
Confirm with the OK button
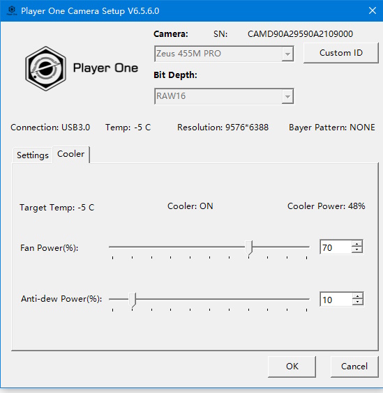pyautogui.click(x=292, y=367)
